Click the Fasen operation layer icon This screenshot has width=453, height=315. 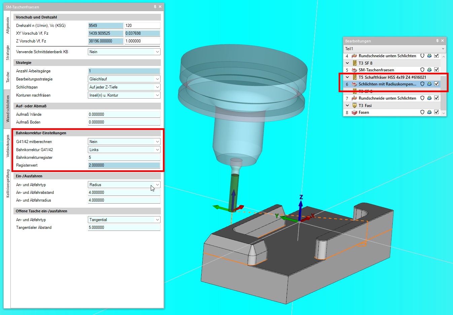(x=354, y=112)
